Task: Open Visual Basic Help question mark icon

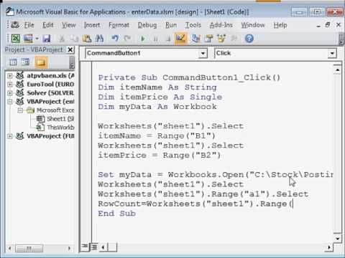Action: 249,39
